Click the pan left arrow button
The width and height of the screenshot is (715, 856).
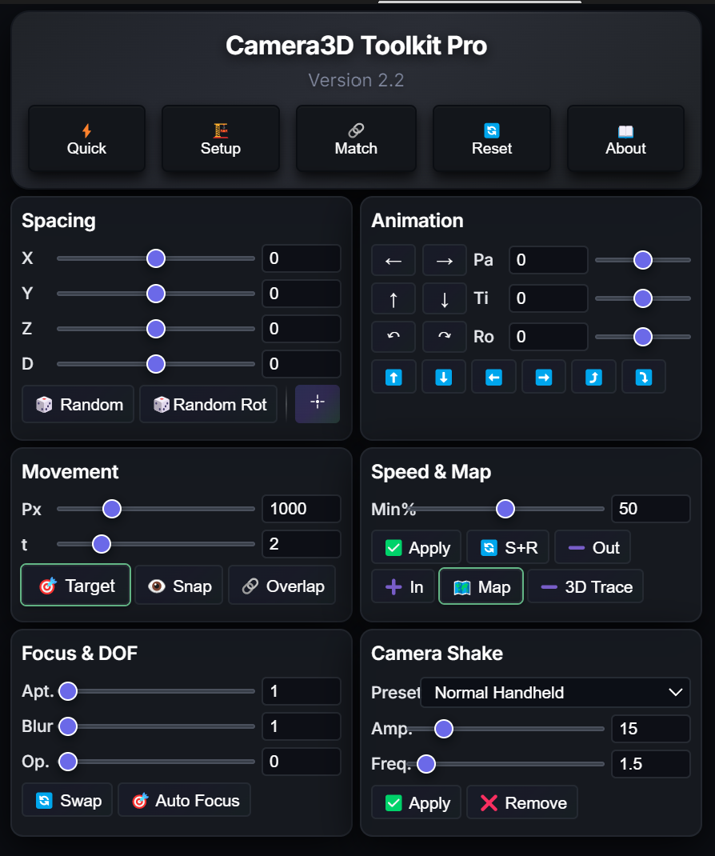393,260
